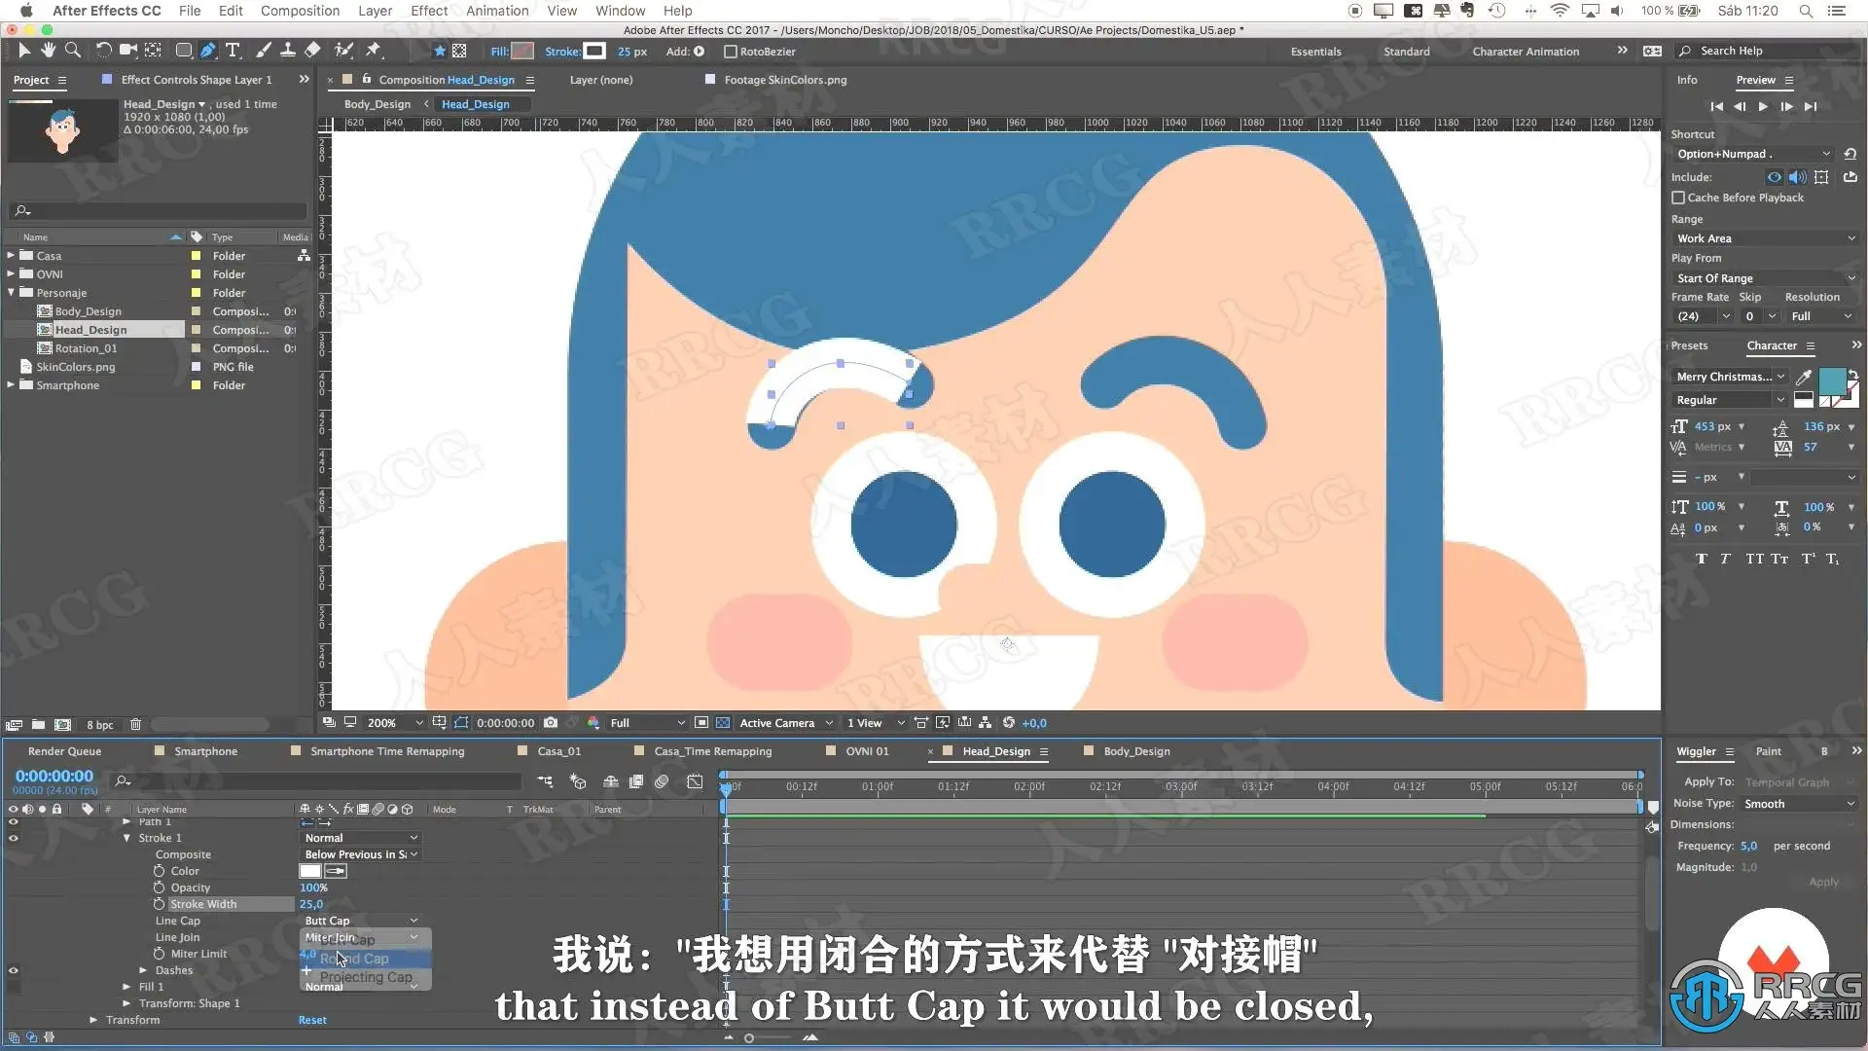
Task: Enable Cache Before Playback checkbox
Action: (1678, 198)
